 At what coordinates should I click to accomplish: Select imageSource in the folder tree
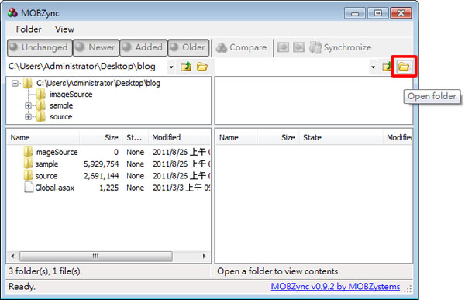[x=71, y=95]
